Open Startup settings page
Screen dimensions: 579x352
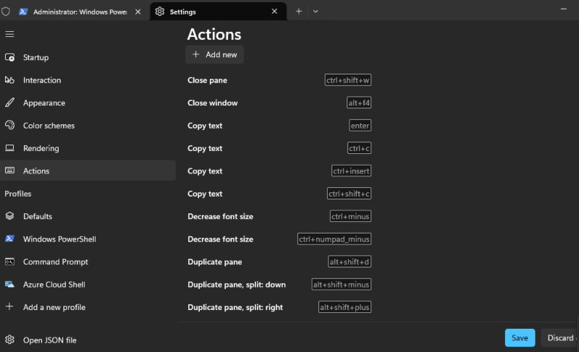(88, 58)
